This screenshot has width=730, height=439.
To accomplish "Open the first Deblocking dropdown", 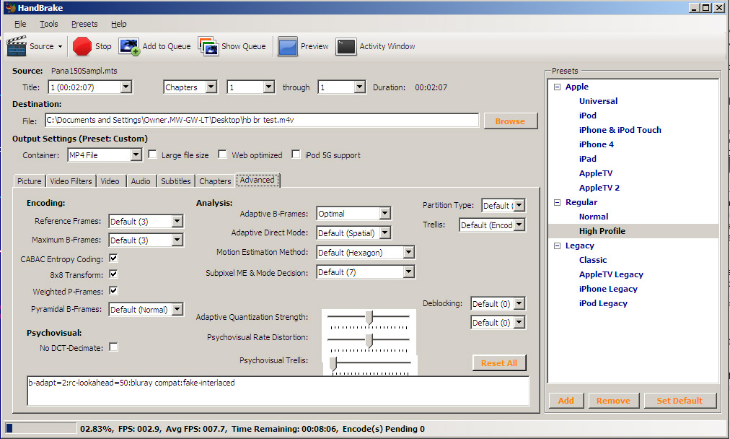I will (x=498, y=304).
